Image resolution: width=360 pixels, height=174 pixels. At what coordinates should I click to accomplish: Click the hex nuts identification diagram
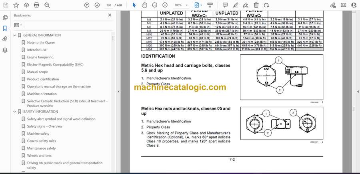[x=282, y=123]
